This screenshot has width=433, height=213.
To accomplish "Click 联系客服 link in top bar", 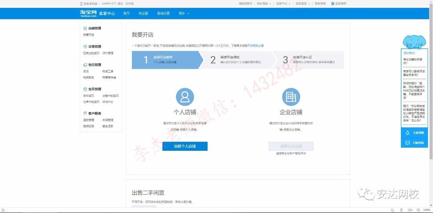I will pos(320,4).
